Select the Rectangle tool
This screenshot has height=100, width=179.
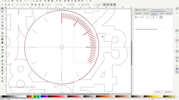(2, 16)
